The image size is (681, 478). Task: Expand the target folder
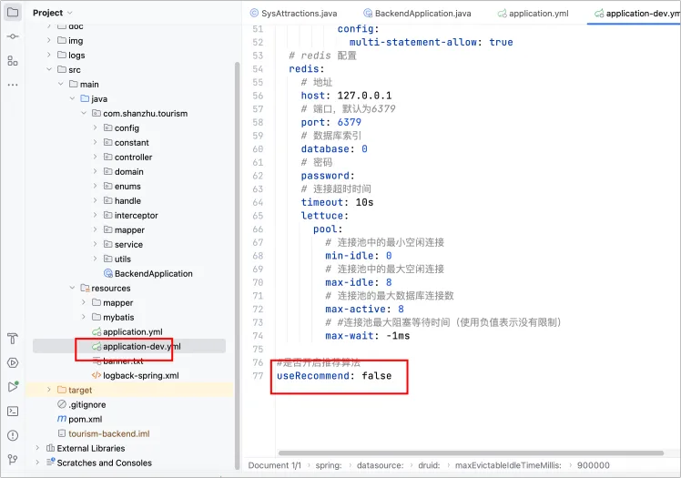(x=49, y=390)
